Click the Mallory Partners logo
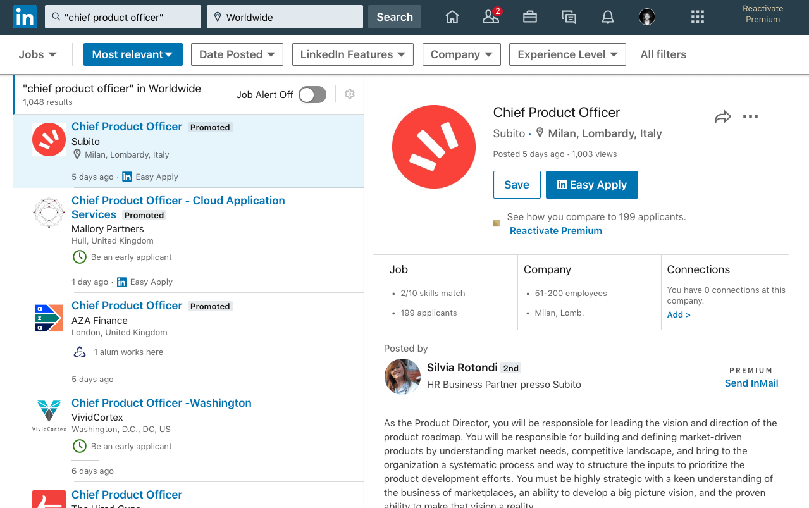 [x=49, y=212]
